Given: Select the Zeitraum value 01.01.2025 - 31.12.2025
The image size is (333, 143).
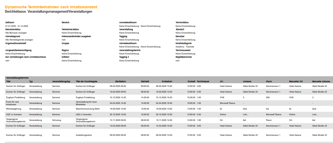Looking at the screenshot, I should tap(17, 26).
